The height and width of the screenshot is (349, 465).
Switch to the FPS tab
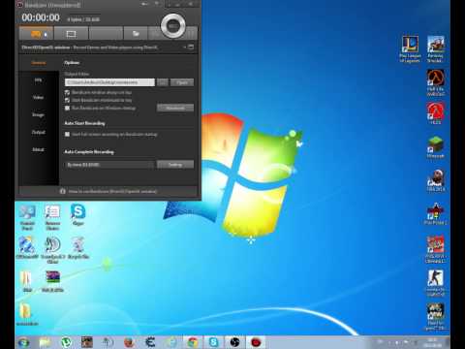coord(39,80)
